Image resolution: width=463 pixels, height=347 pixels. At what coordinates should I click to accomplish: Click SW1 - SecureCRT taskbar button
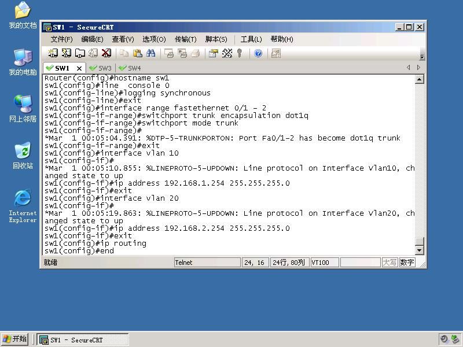(x=83, y=340)
